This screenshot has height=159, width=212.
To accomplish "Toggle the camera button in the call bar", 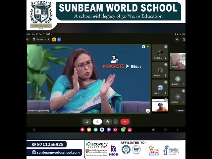I will tap(87, 122).
